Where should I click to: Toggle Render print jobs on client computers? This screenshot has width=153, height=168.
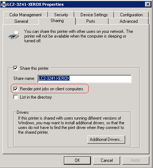tap(16, 89)
